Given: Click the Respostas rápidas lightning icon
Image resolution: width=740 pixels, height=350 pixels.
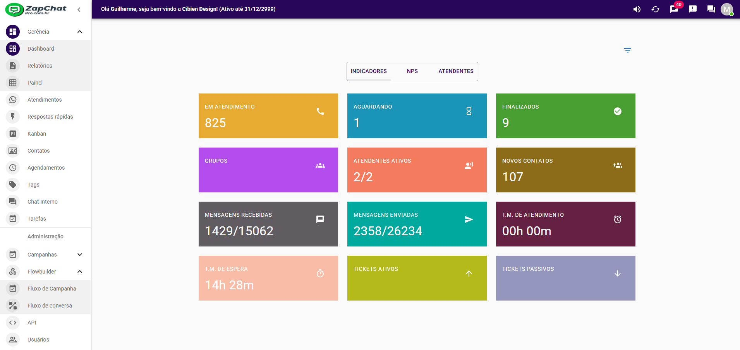Looking at the screenshot, I should (x=13, y=117).
